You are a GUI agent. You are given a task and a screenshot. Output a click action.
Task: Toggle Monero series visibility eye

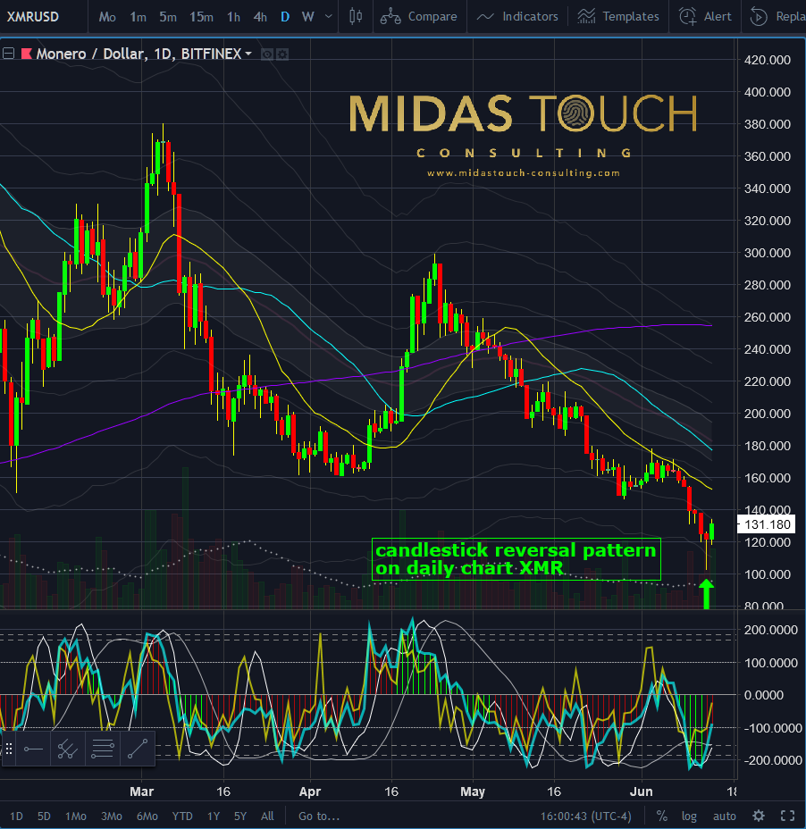[267, 54]
